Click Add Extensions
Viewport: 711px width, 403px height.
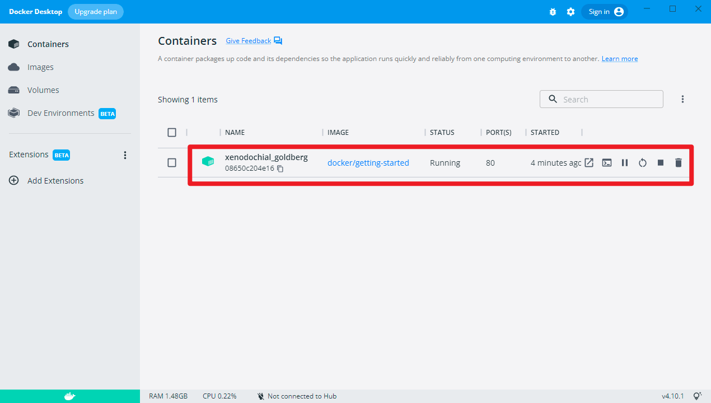tap(55, 181)
